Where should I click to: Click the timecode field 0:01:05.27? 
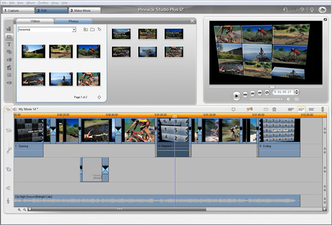point(283,92)
